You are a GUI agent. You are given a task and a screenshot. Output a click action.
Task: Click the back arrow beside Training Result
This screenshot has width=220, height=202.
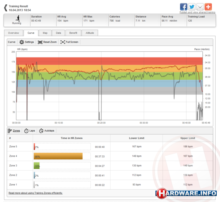pos(5,8)
